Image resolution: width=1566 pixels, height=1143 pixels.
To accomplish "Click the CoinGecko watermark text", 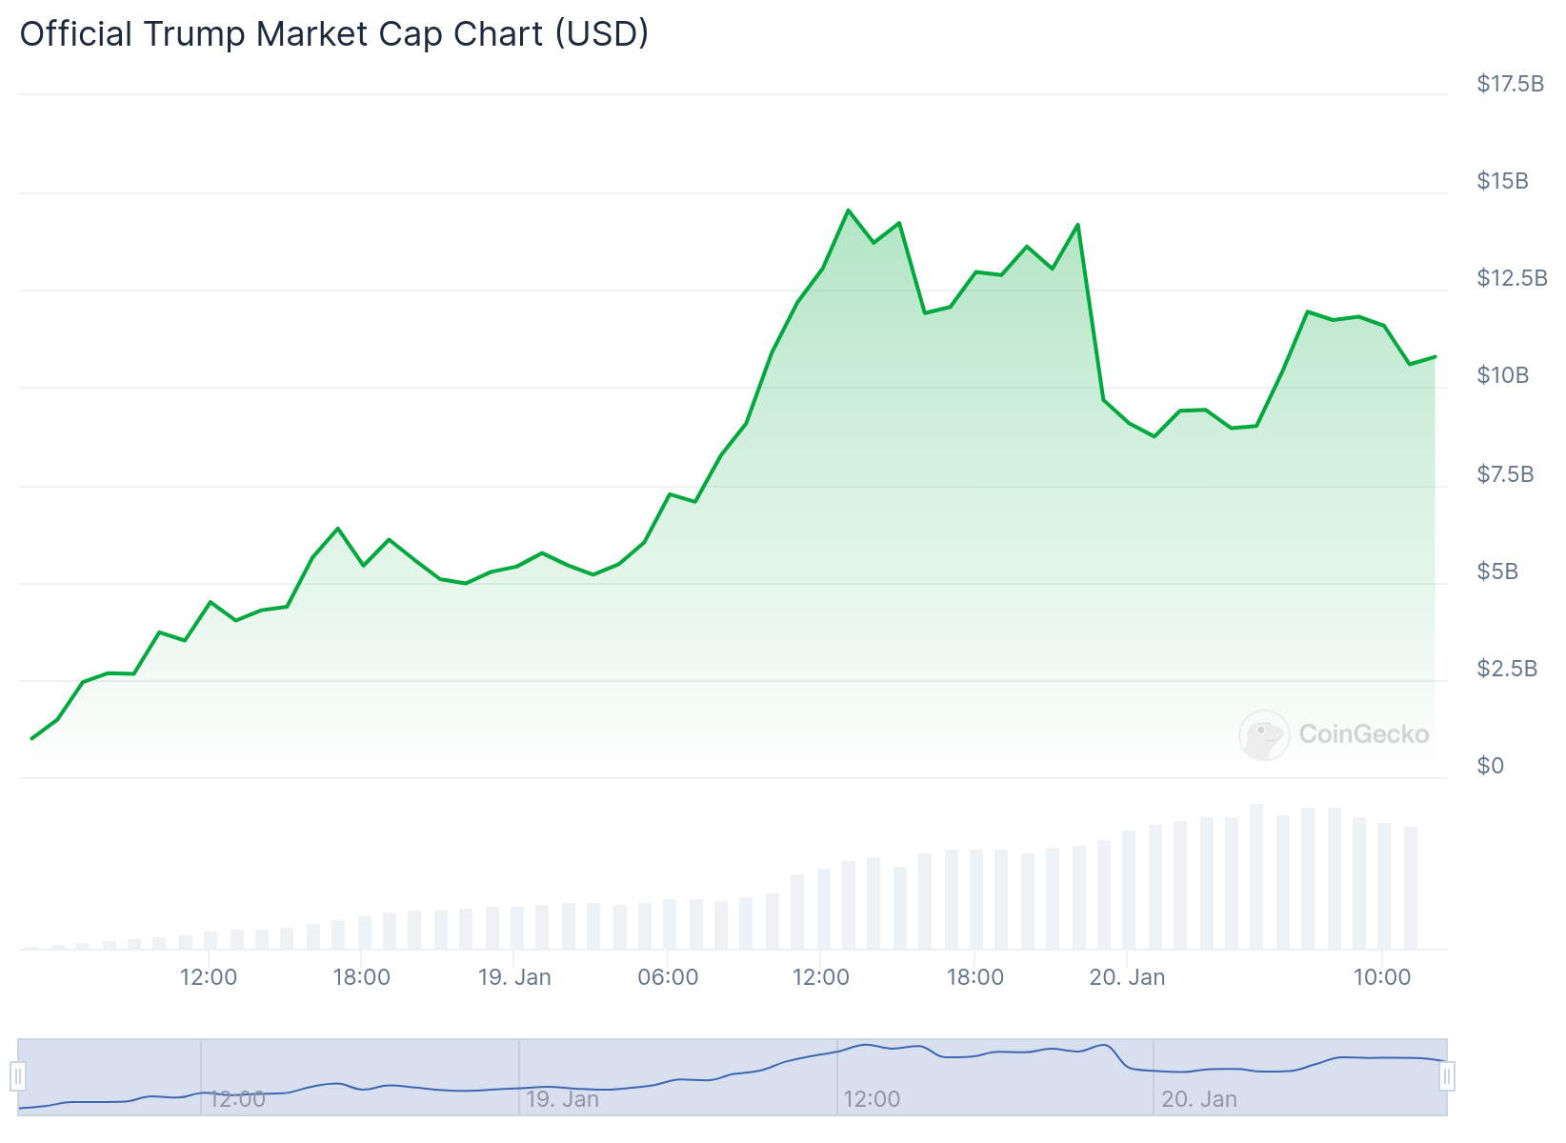I will click(1363, 734).
